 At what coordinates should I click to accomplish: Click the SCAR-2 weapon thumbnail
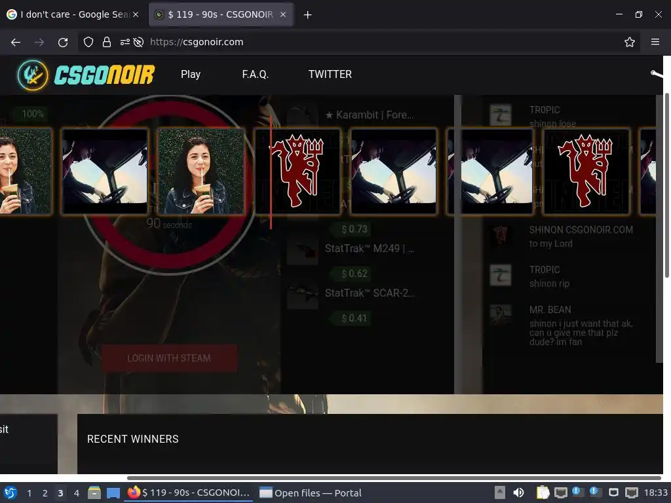click(x=303, y=294)
